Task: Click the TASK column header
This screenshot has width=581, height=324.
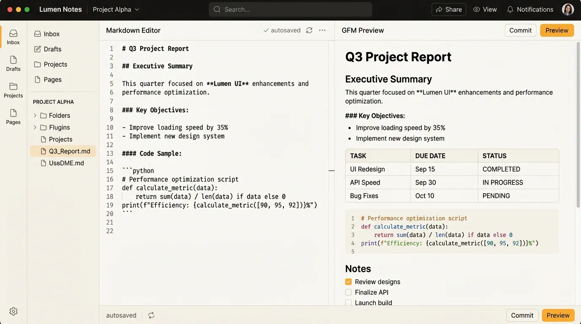Action: tap(378, 156)
